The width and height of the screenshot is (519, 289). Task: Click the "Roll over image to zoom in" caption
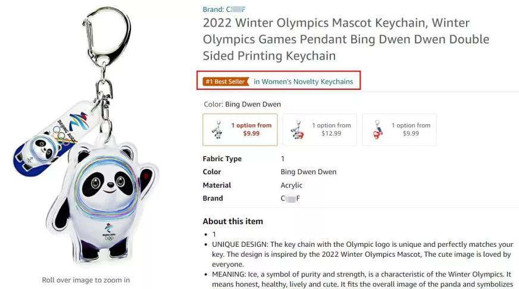pyautogui.click(x=86, y=279)
